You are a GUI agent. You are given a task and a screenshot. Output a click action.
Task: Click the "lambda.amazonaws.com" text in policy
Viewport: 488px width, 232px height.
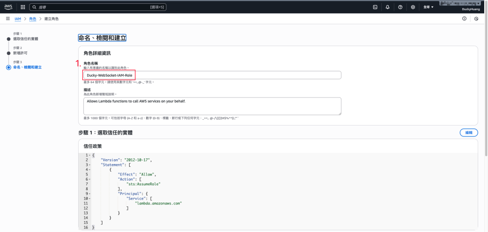pyautogui.click(x=158, y=203)
